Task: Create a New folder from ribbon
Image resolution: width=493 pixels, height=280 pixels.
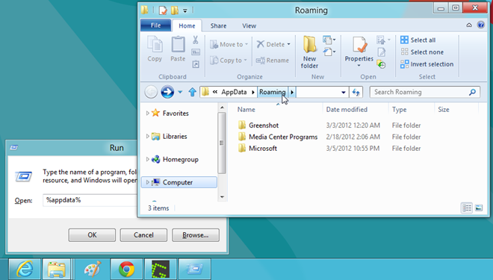Action: click(310, 52)
